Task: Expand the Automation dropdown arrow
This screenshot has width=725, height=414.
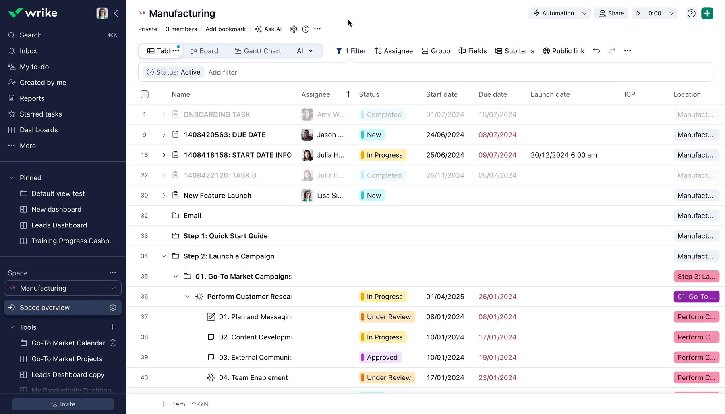Action: [584, 13]
